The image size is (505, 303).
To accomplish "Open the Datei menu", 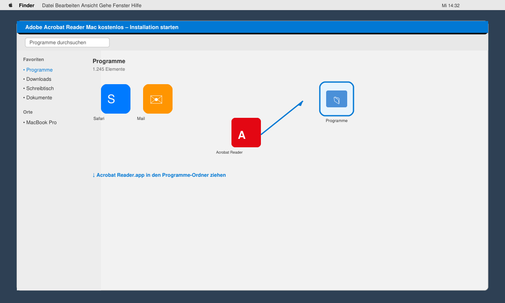I will [x=48, y=5].
